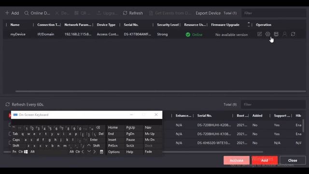The height and width of the screenshot is (174, 309).
Task: Focus the online devices Filter field
Action: pos(274,104)
